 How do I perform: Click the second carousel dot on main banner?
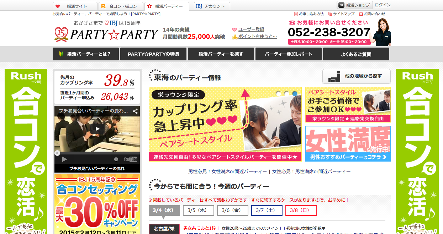click(x=287, y=93)
